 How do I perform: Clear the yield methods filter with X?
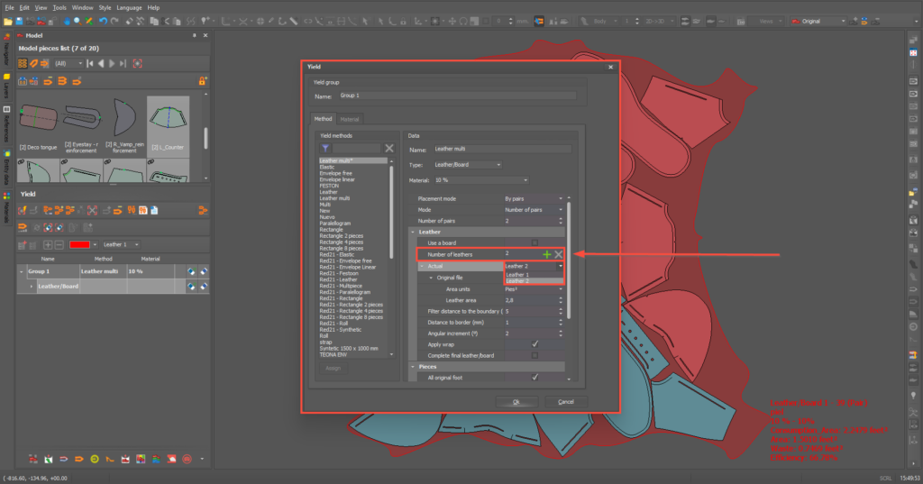pyautogui.click(x=389, y=148)
